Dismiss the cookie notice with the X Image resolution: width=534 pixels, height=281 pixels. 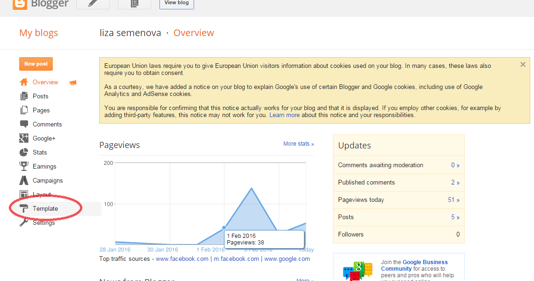point(523,65)
